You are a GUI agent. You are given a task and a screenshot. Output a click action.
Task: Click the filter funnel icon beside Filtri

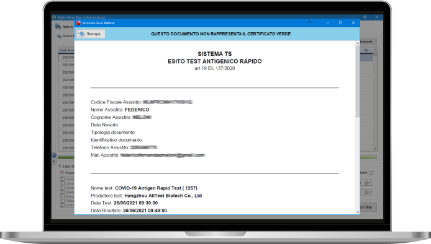60,166
